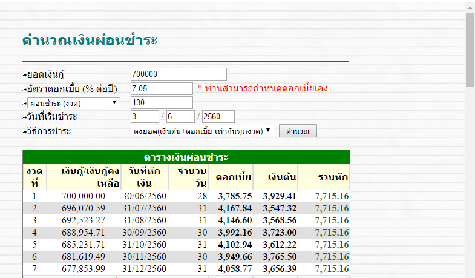Click the interest value 4,102.94

tap(235, 245)
